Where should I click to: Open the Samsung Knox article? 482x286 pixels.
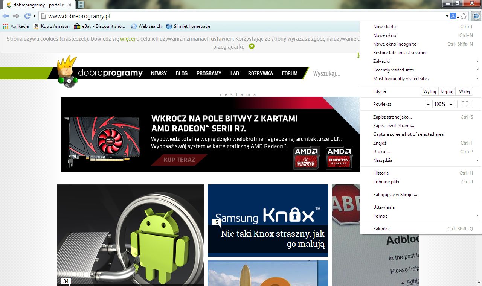click(x=268, y=220)
